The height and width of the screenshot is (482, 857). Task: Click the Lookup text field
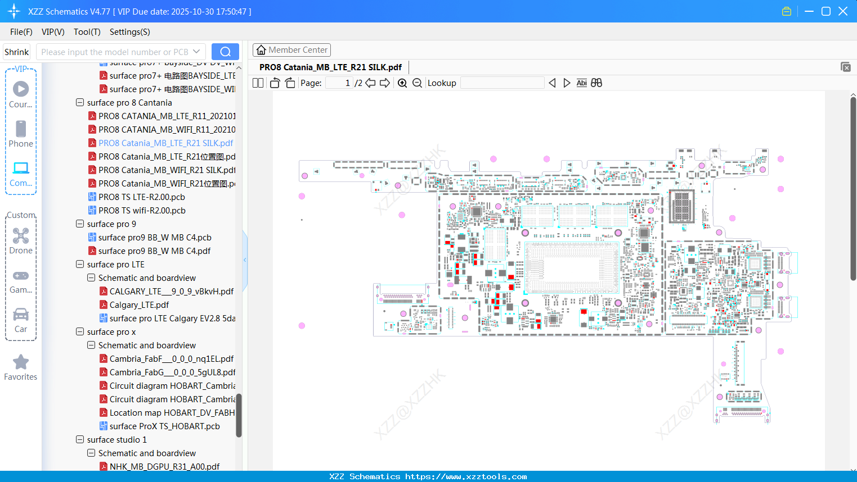click(x=502, y=83)
